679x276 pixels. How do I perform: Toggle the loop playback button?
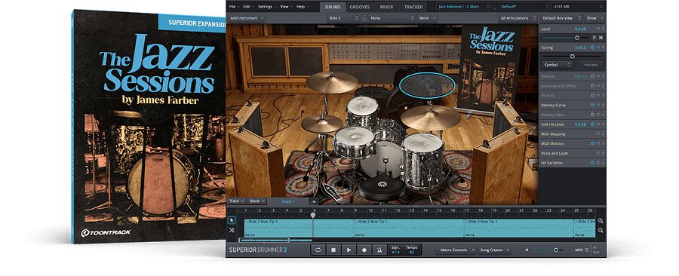coord(318,250)
